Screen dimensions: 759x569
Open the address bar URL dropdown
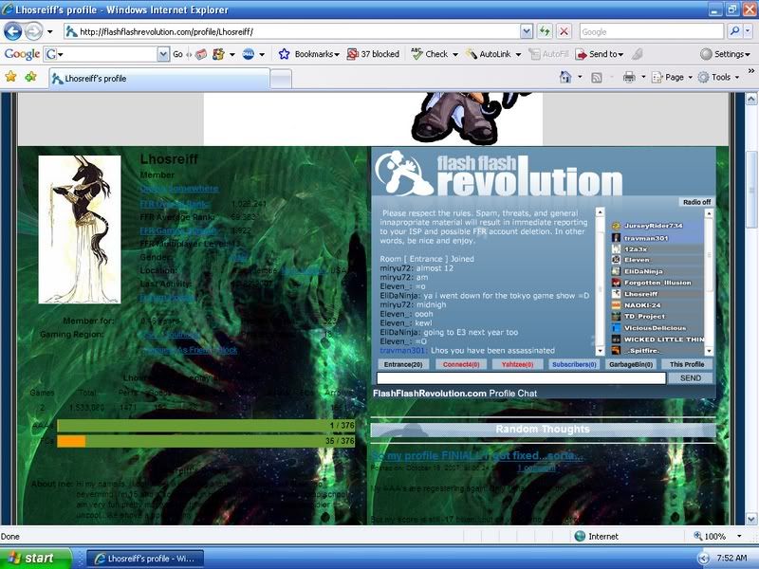click(x=526, y=31)
